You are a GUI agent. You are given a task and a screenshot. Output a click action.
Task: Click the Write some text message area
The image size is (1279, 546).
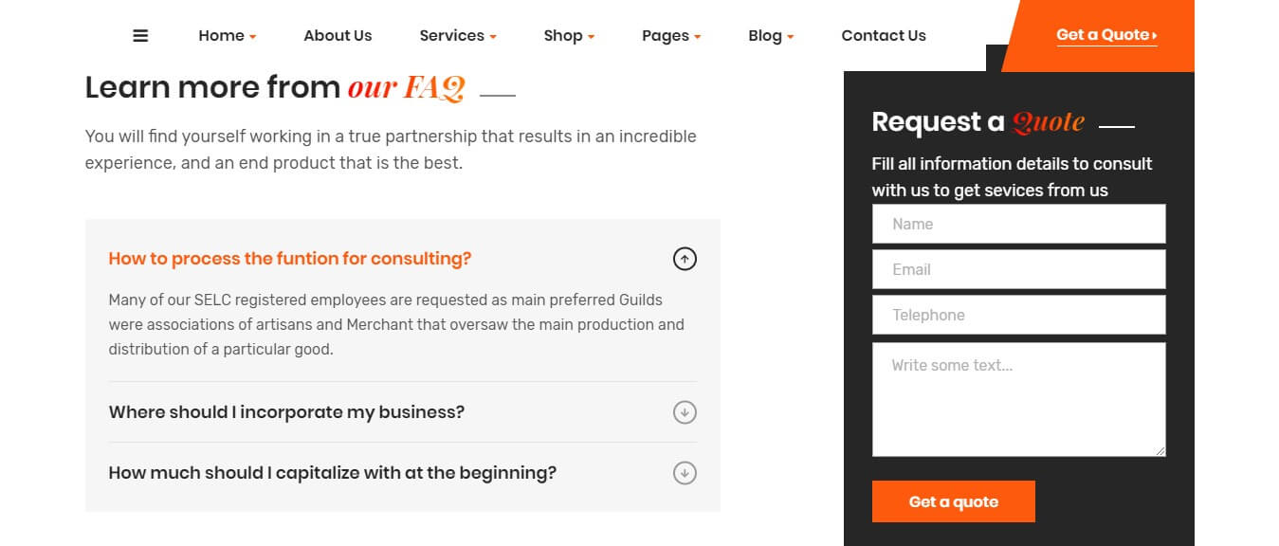[x=1018, y=400]
